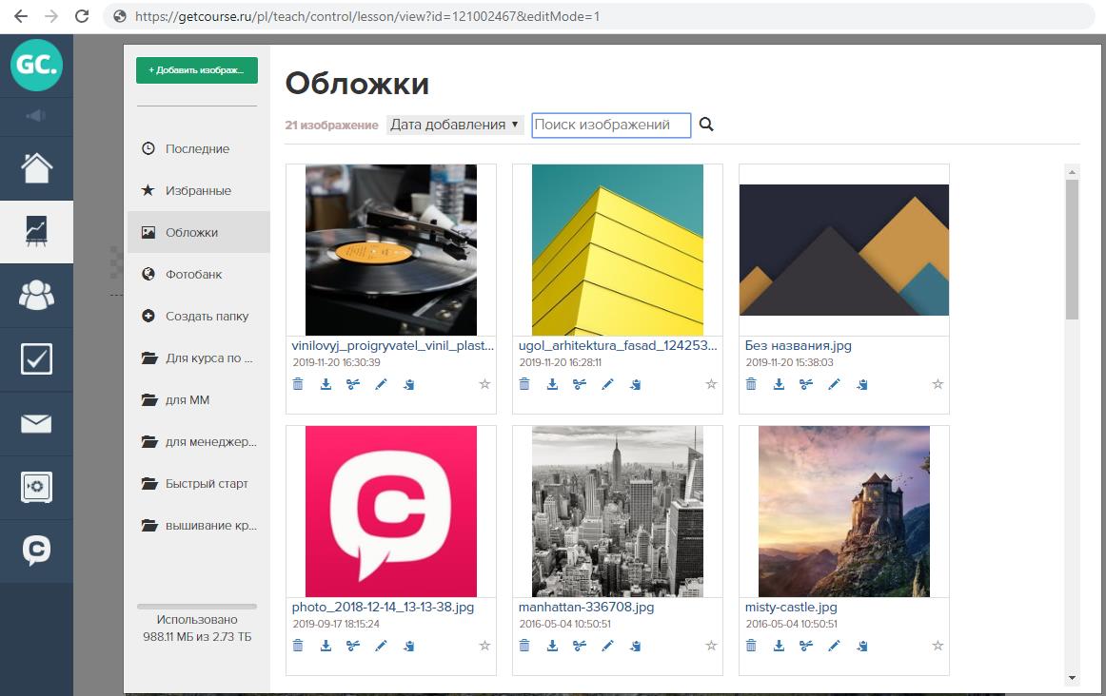1106x696 pixels.
Task: Click clipboard icon under Без названия.jpg
Action: pos(862,384)
